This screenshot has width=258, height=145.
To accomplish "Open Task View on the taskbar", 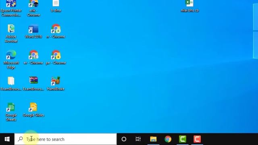I will pyautogui.click(x=138, y=139).
